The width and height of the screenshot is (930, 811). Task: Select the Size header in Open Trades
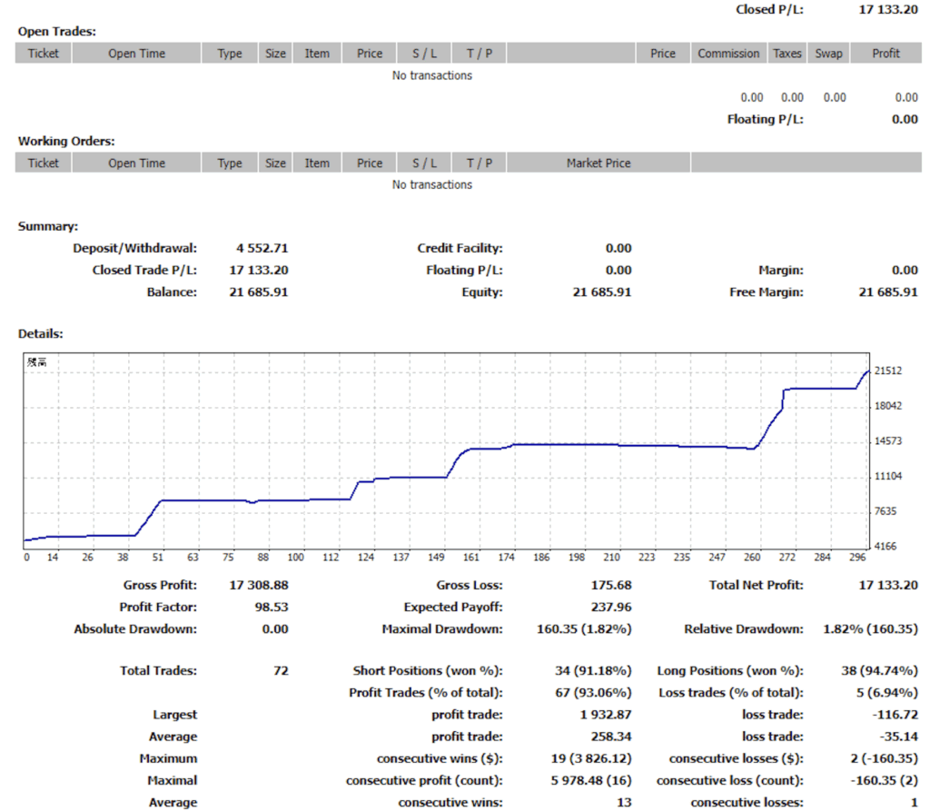pos(275,54)
